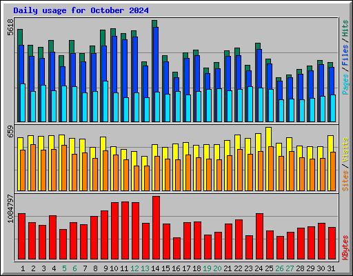Click the red KBytes bar for day 31

click(332, 244)
